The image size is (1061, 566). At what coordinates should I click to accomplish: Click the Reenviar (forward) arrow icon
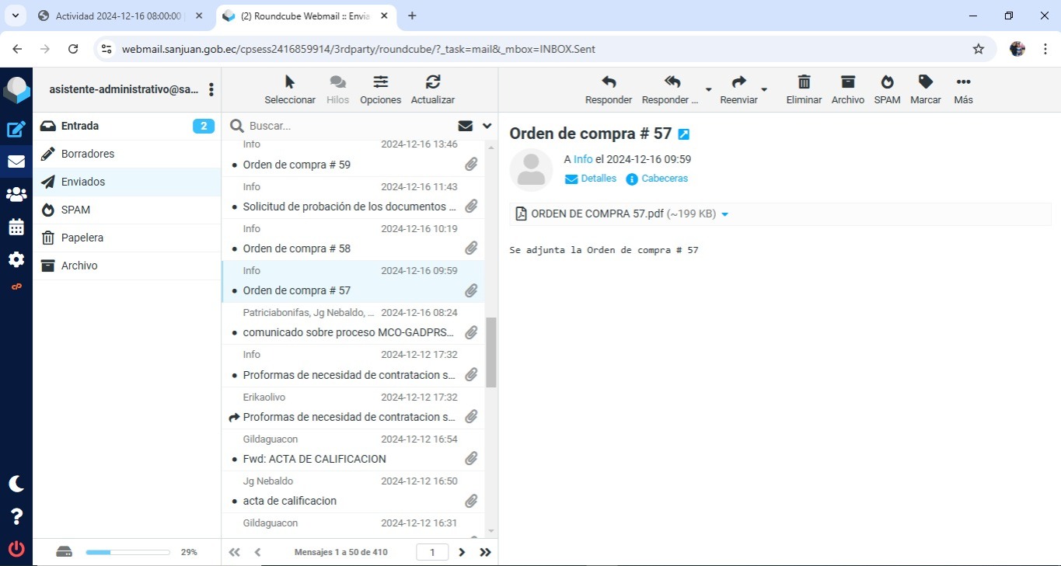(738, 82)
